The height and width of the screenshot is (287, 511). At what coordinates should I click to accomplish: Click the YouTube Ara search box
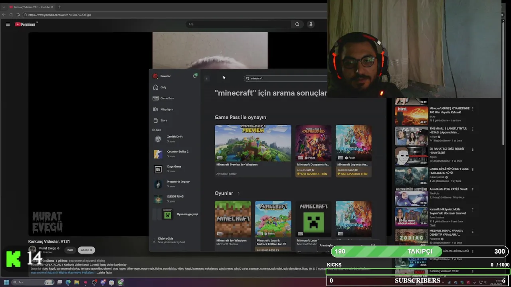239,24
